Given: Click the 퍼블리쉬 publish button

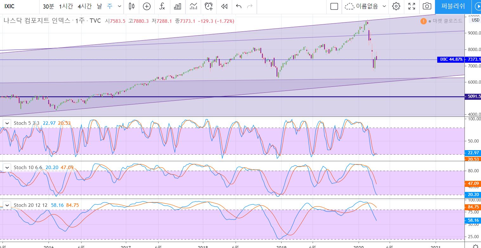Looking at the screenshot, I should click(453, 6).
